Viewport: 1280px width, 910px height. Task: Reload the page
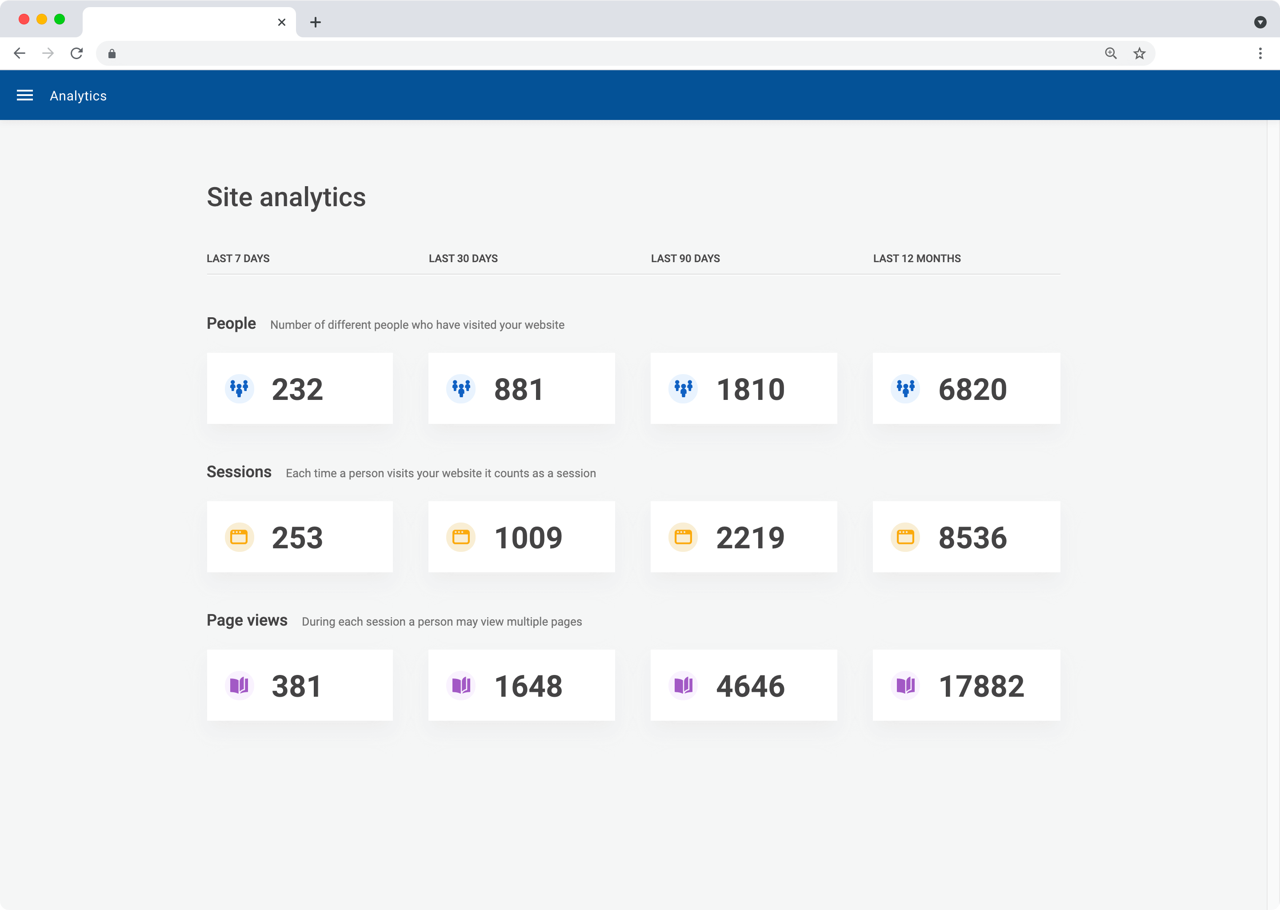(x=77, y=53)
